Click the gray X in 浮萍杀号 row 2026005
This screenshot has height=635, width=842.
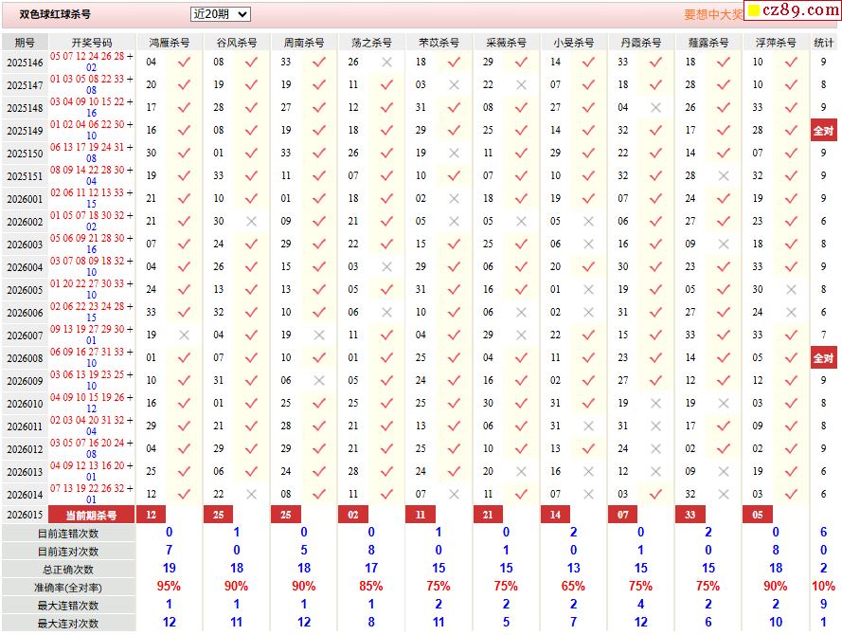pyautogui.click(x=791, y=289)
